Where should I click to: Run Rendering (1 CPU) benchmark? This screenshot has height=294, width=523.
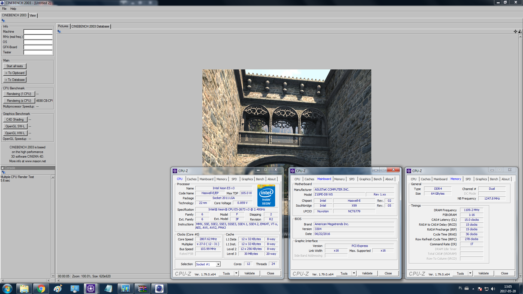coord(19,94)
